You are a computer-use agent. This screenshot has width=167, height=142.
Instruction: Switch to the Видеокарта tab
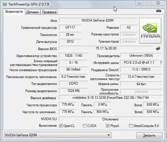[14, 12]
